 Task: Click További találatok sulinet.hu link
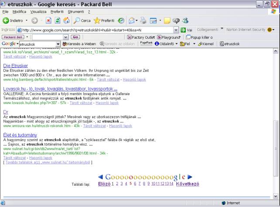(48, 162)
